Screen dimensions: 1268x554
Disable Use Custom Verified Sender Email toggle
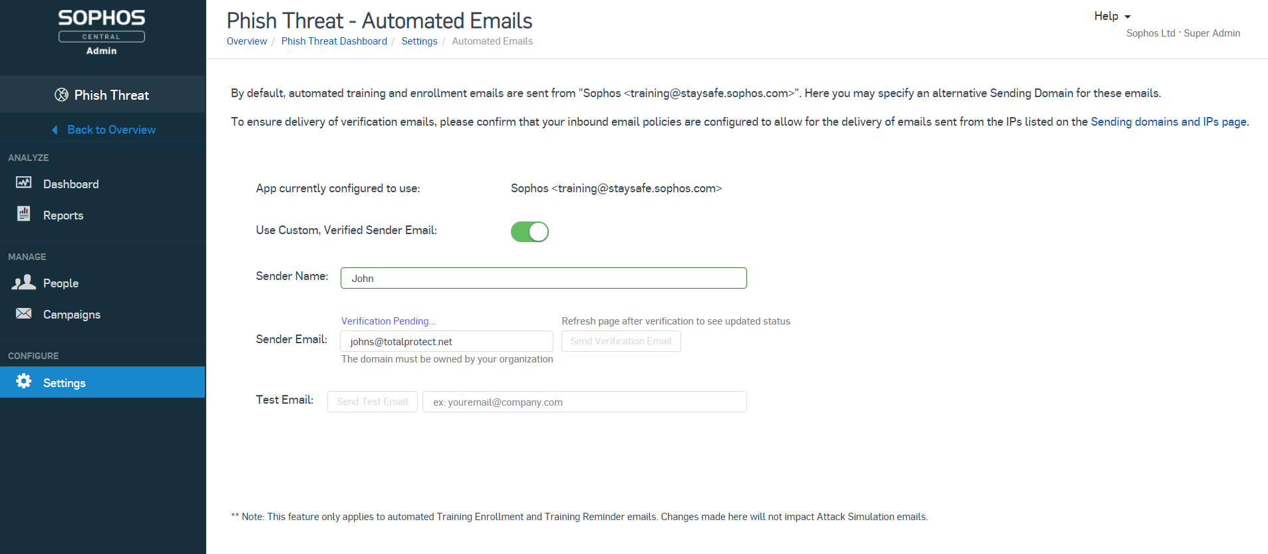pyautogui.click(x=530, y=231)
